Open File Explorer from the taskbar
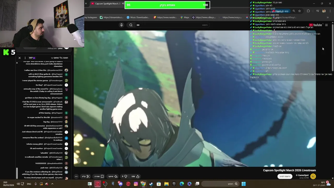 tap(166, 184)
